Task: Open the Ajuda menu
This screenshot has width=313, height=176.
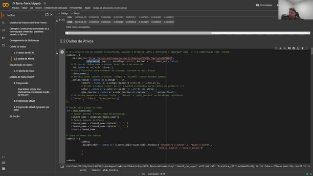Action: coord(88,8)
